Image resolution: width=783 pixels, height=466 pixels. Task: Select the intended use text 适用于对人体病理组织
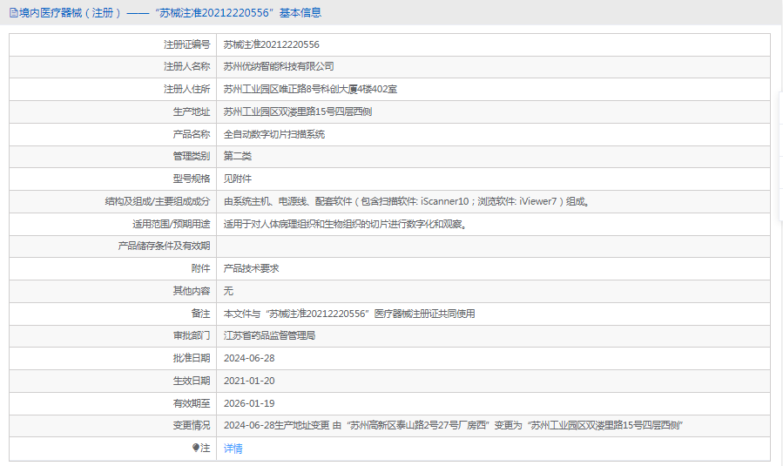point(346,224)
